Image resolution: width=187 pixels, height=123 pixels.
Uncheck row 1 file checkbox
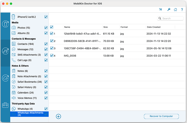pos(52,33)
